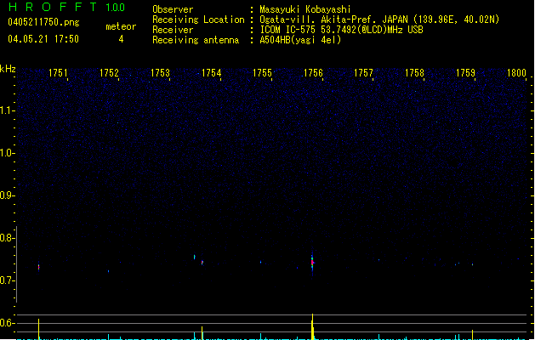
Task: Click the 1755 time marker
Action: (262, 73)
